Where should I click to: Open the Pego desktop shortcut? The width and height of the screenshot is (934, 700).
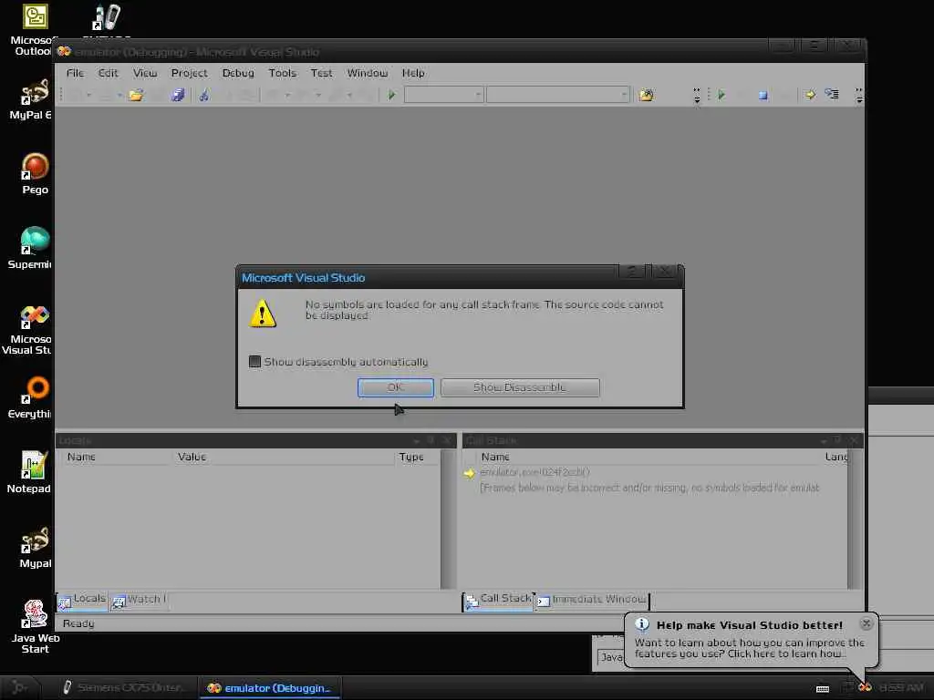(x=36, y=174)
